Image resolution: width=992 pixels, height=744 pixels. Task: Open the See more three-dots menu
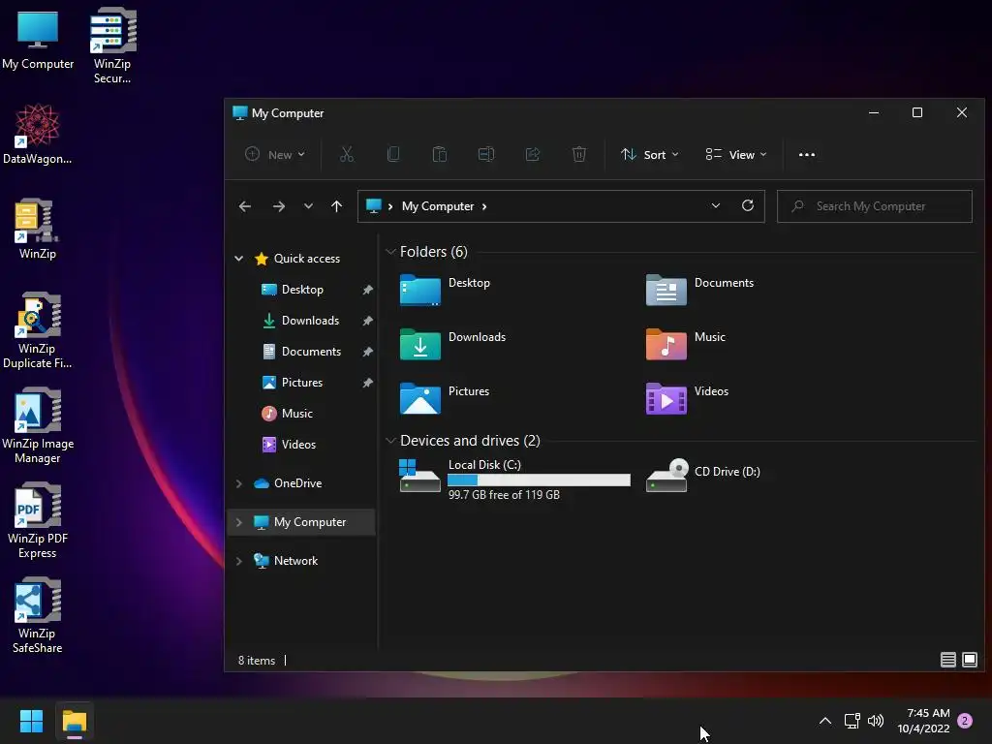pos(807,154)
